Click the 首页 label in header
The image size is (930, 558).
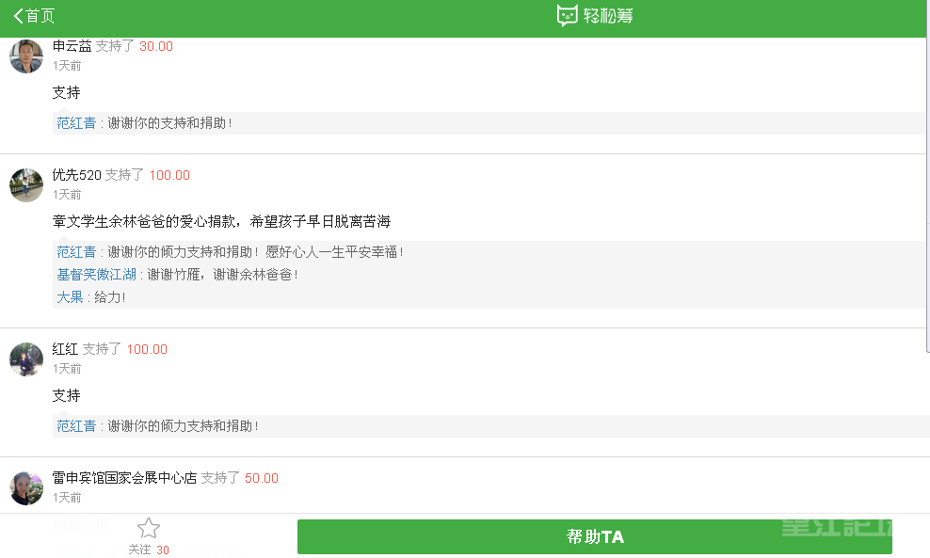coord(40,16)
